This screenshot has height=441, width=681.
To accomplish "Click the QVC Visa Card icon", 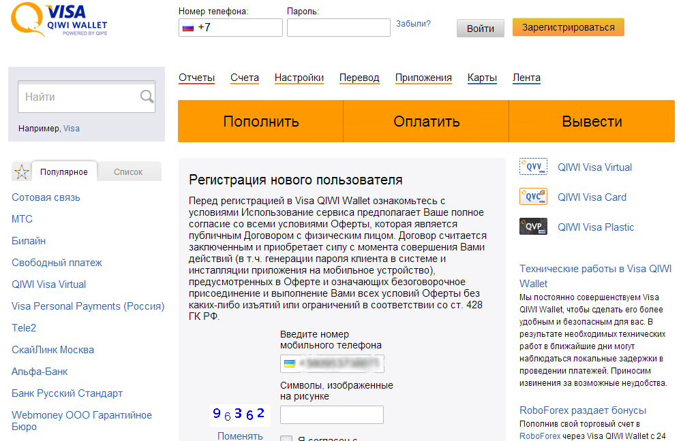I will coord(533,197).
